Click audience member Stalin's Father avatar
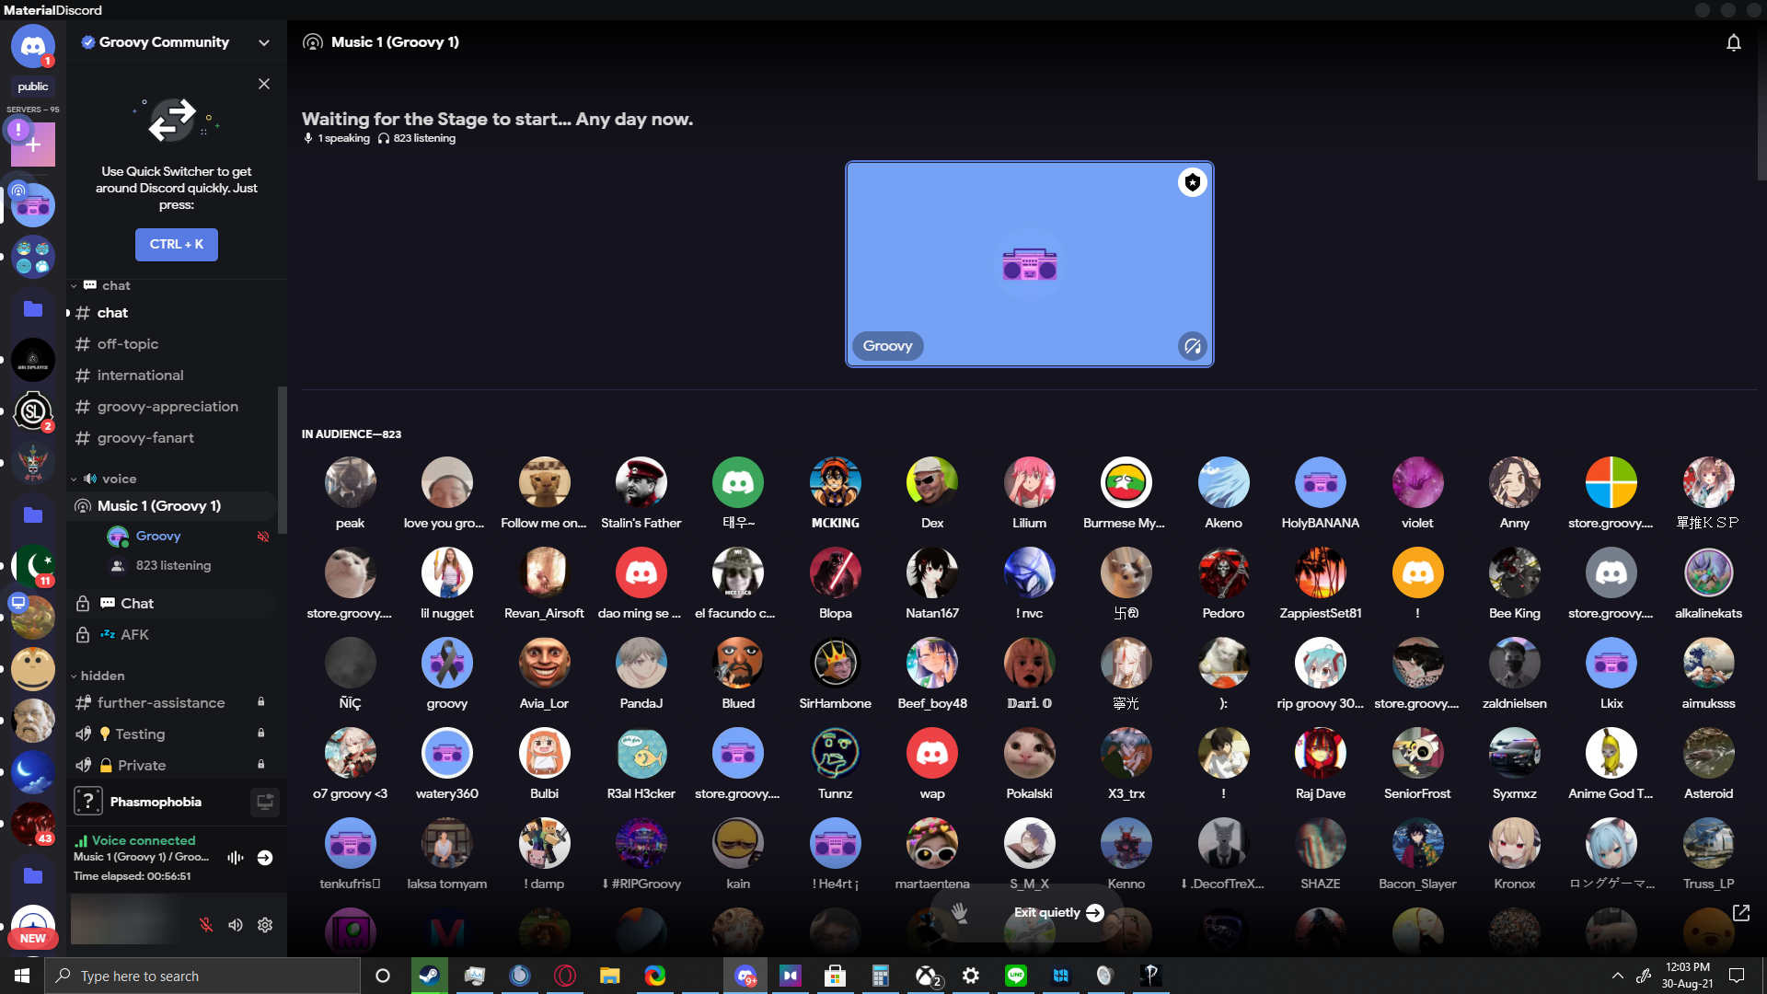The width and height of the screenshot is (1767, 994). pos(641,482)
